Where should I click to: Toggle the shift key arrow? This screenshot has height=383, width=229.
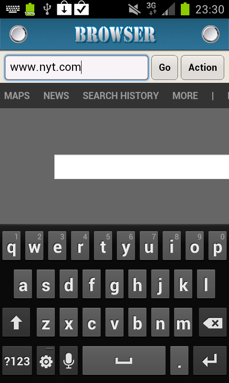tap(16, 322)
